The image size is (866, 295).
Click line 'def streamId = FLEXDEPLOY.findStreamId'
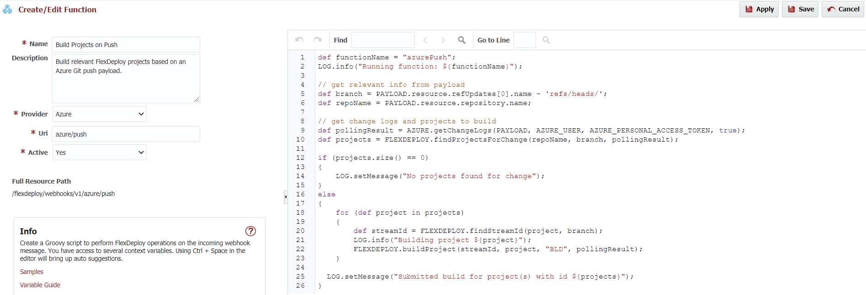478,231
